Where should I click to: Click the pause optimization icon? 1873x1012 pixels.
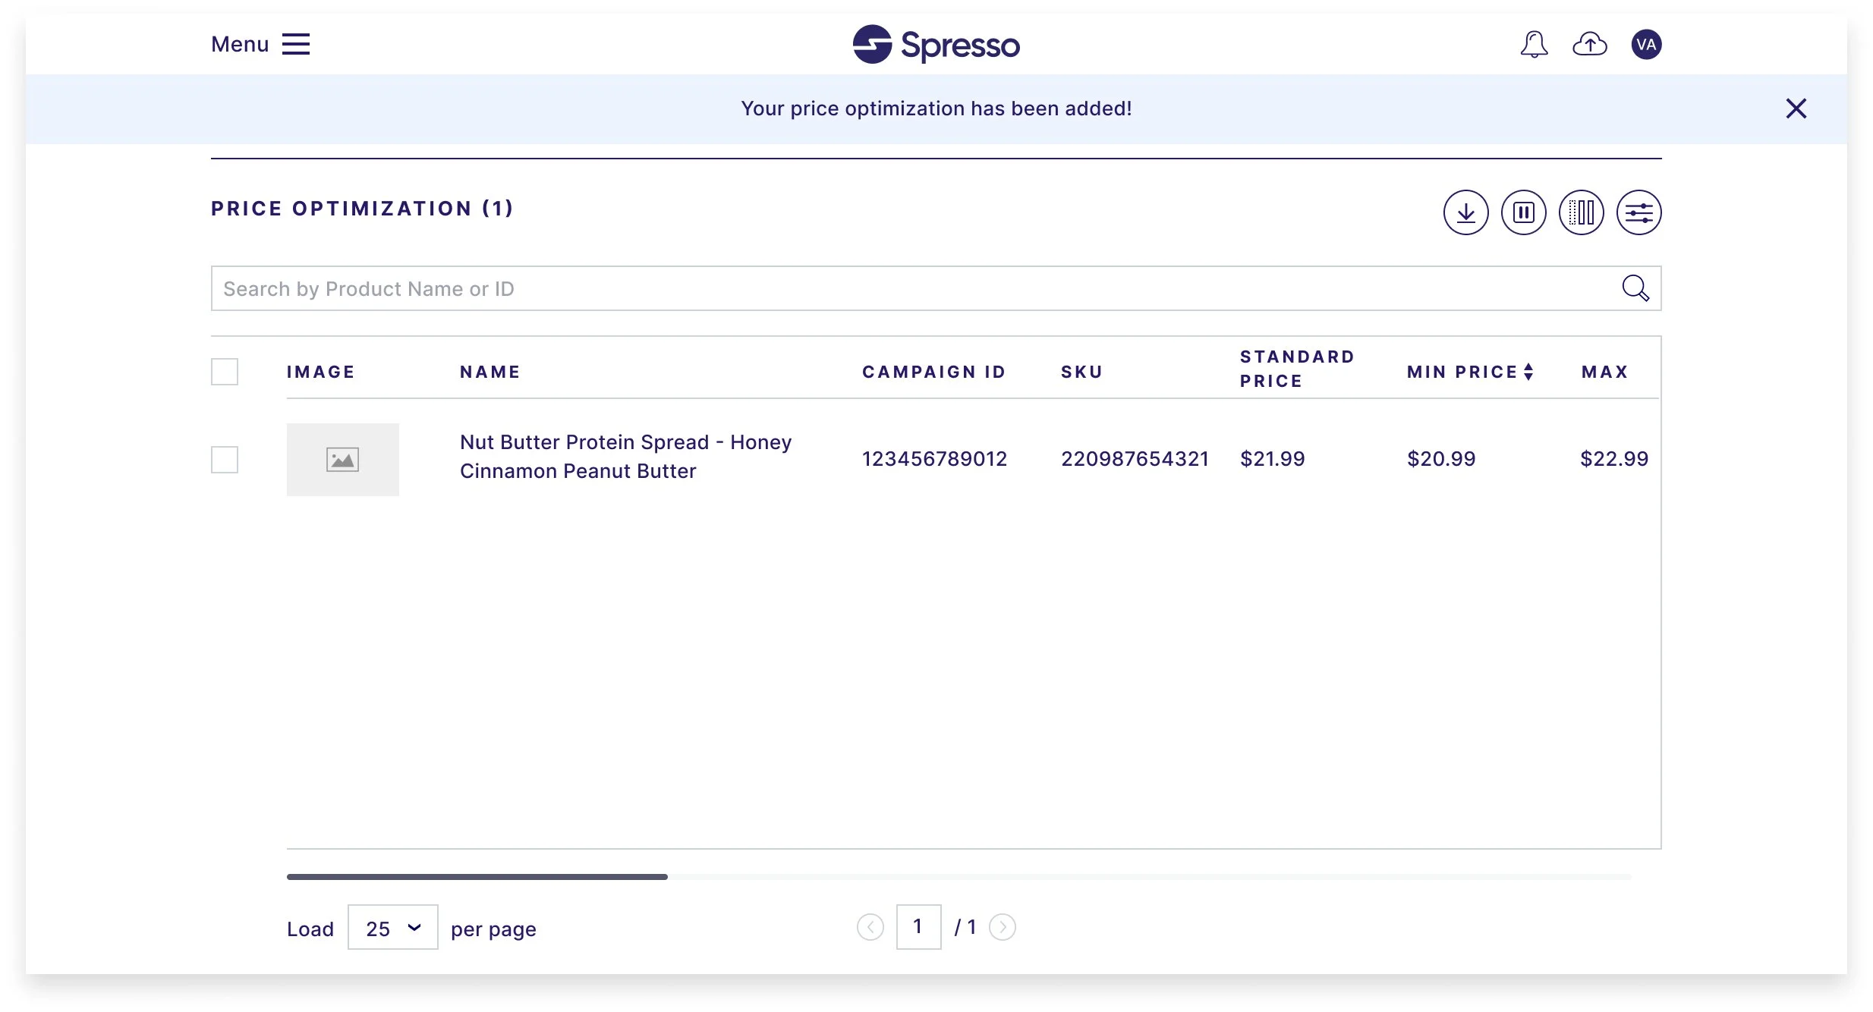click(1523, 212)
